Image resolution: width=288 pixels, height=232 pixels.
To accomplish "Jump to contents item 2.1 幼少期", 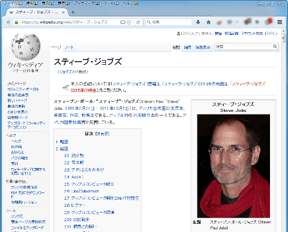I will tap(74, 156).
